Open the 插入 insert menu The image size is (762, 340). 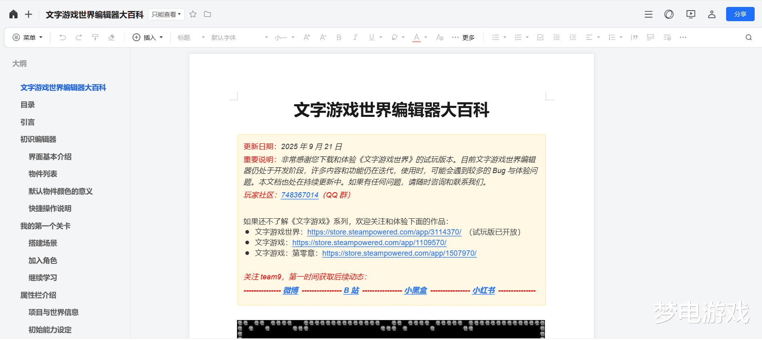tap(148, 37)
